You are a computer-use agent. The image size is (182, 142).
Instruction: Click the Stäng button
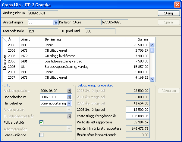tap(169, 13)
